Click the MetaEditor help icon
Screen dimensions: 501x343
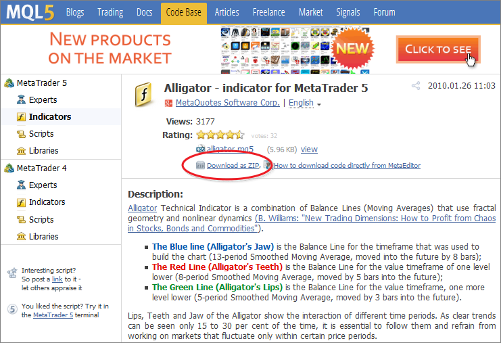[268, 165]
